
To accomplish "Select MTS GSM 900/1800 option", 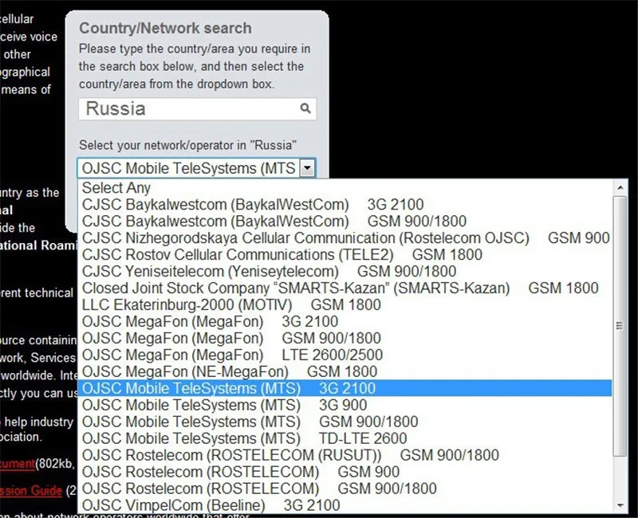I will pyautogui.click(x=345, y=422).
